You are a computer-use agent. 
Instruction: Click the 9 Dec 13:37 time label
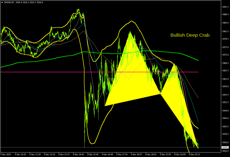click(x=64, y=154)
